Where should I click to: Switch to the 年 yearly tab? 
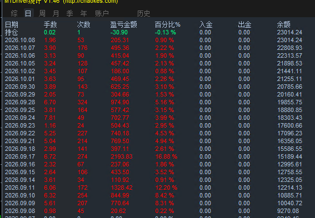(x=83, y=13)
